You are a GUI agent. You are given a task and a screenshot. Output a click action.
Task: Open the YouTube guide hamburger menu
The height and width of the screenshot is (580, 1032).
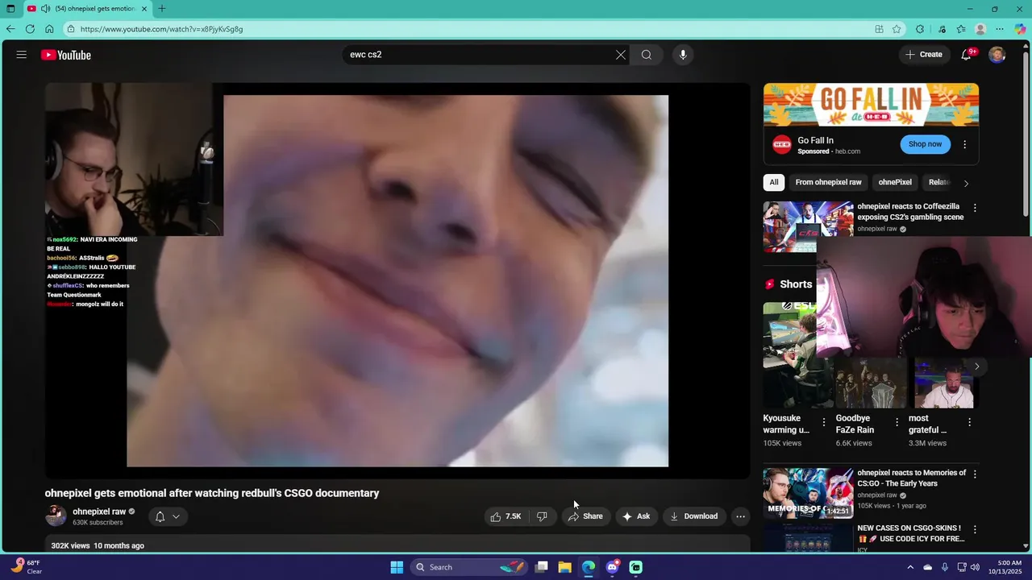pos(22,55)
